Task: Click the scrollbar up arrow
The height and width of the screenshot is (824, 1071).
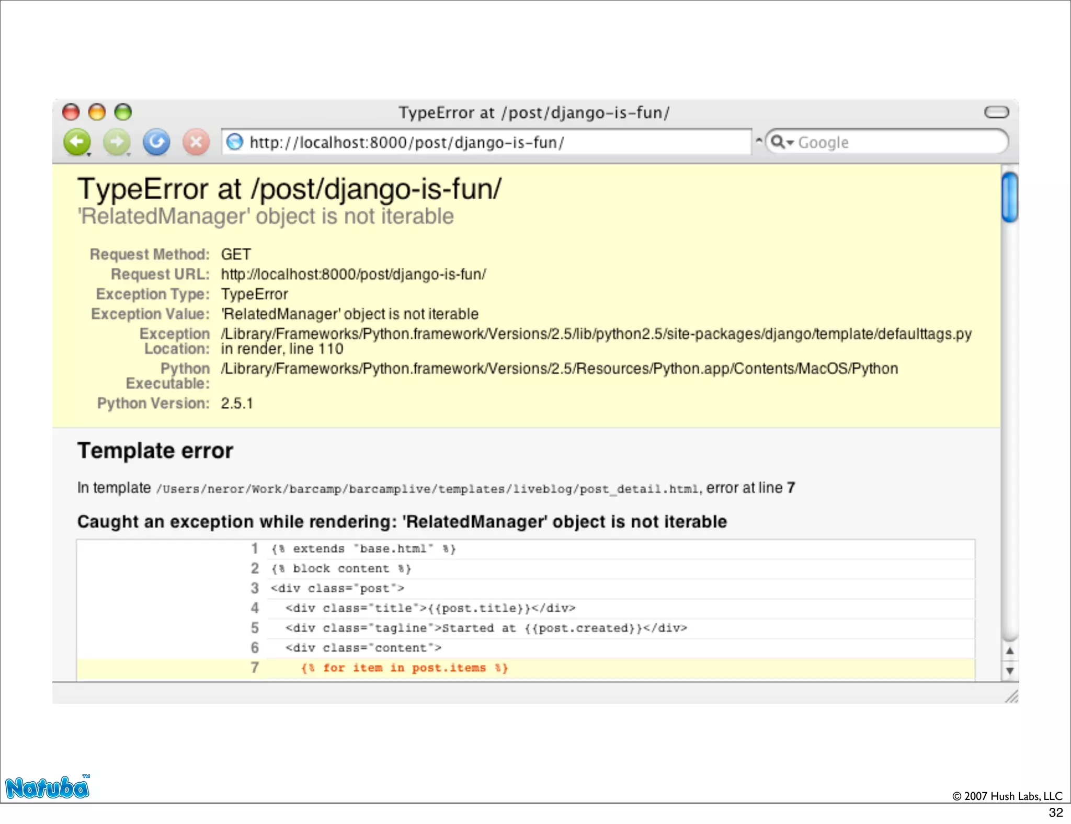Action: coord(1010,651)
